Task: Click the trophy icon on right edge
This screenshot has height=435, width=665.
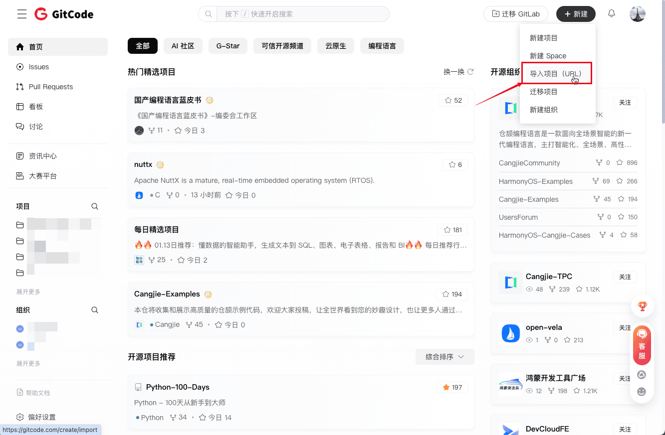Action: click(x=642, y=306)
